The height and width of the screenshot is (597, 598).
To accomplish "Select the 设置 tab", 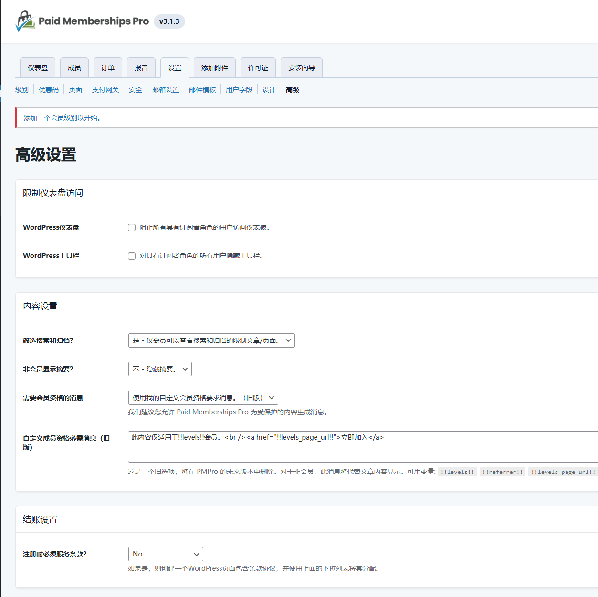I will pos(175,68).
